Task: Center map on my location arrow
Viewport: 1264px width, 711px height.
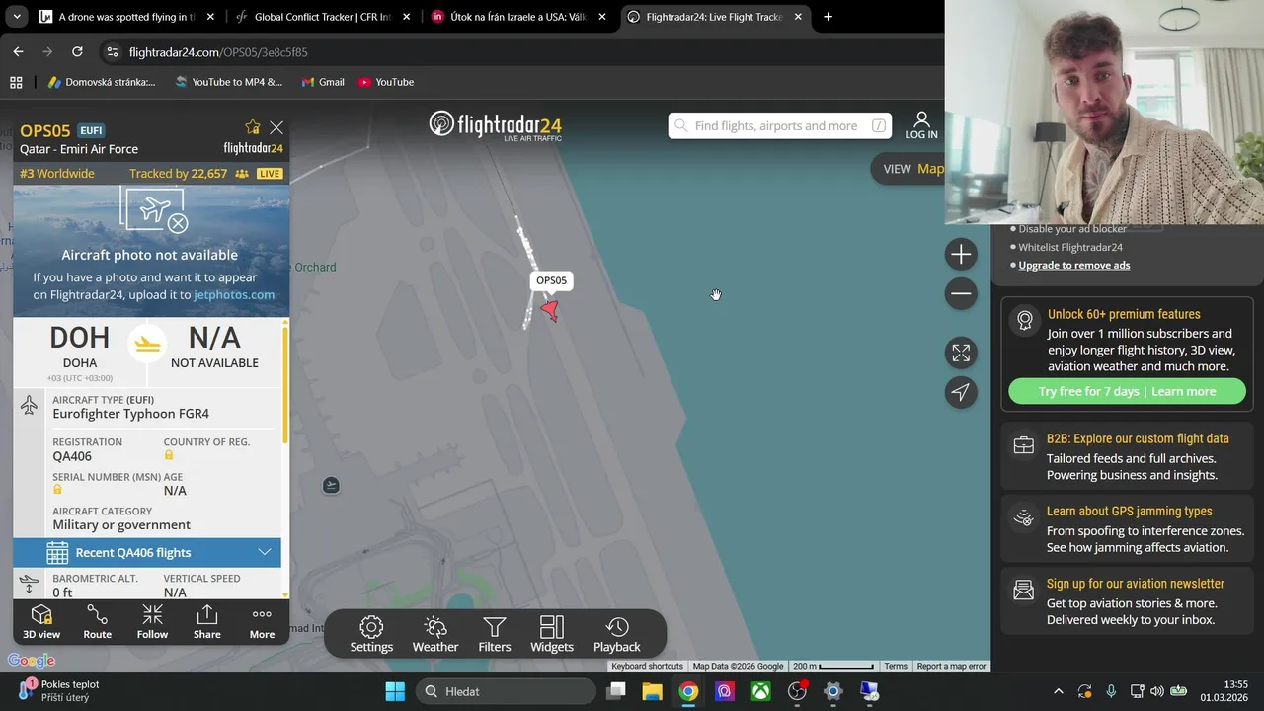Action: click(x=961, y=392)
